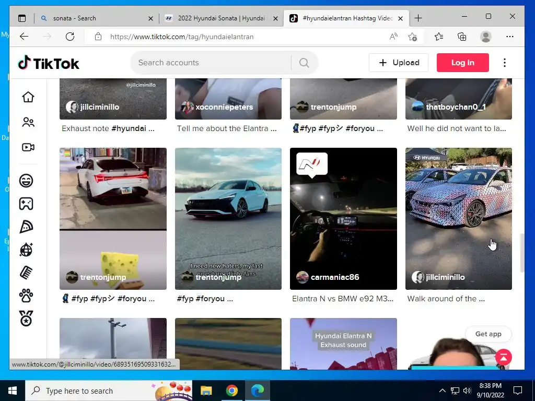Click the red scroll-to-top arrow button

pos(504,357)
